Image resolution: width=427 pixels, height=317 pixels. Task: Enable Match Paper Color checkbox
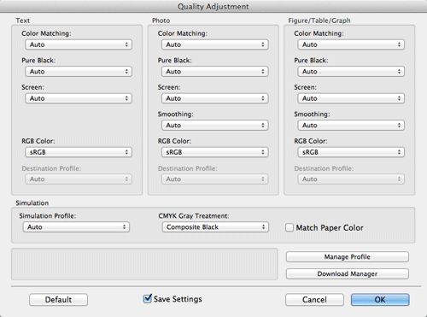click(x=290, y=227)
